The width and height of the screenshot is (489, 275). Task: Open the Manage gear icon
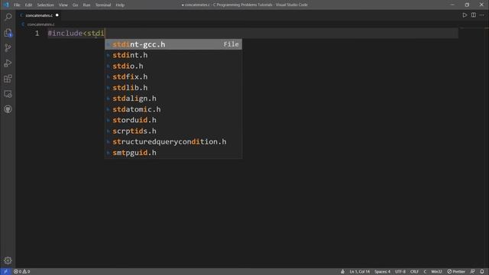(8, 260)
